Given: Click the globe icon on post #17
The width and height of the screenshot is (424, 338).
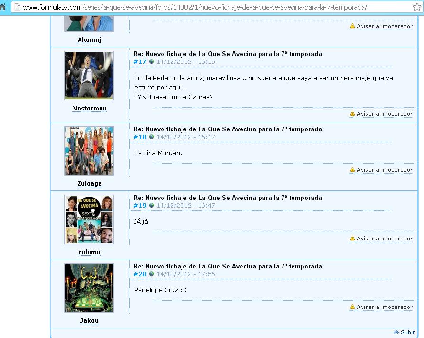Looking at the screenshot, I should (151, 62).
